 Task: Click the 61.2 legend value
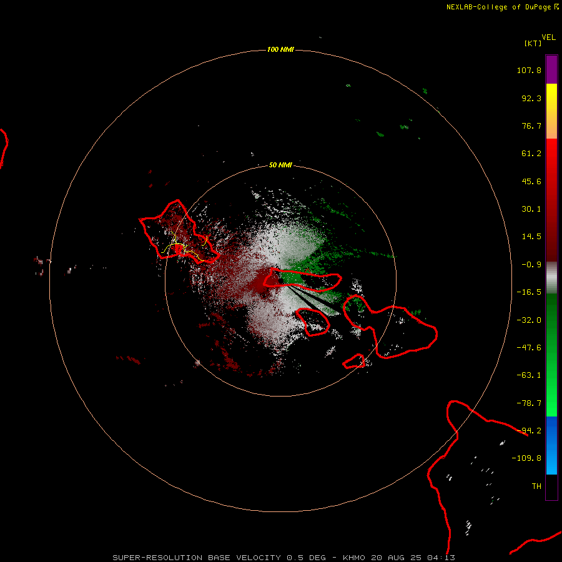coord(531,154)
